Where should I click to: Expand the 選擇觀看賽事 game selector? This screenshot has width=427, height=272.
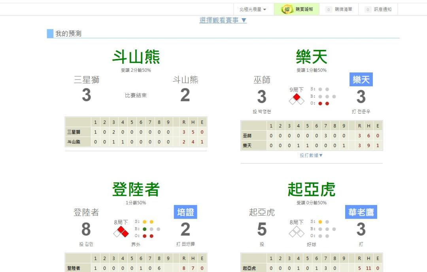click(x=223, y=20)
